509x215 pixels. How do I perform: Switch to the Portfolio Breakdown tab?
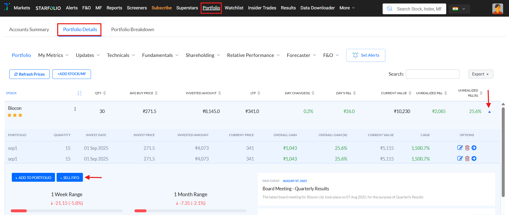click(133, 30)
